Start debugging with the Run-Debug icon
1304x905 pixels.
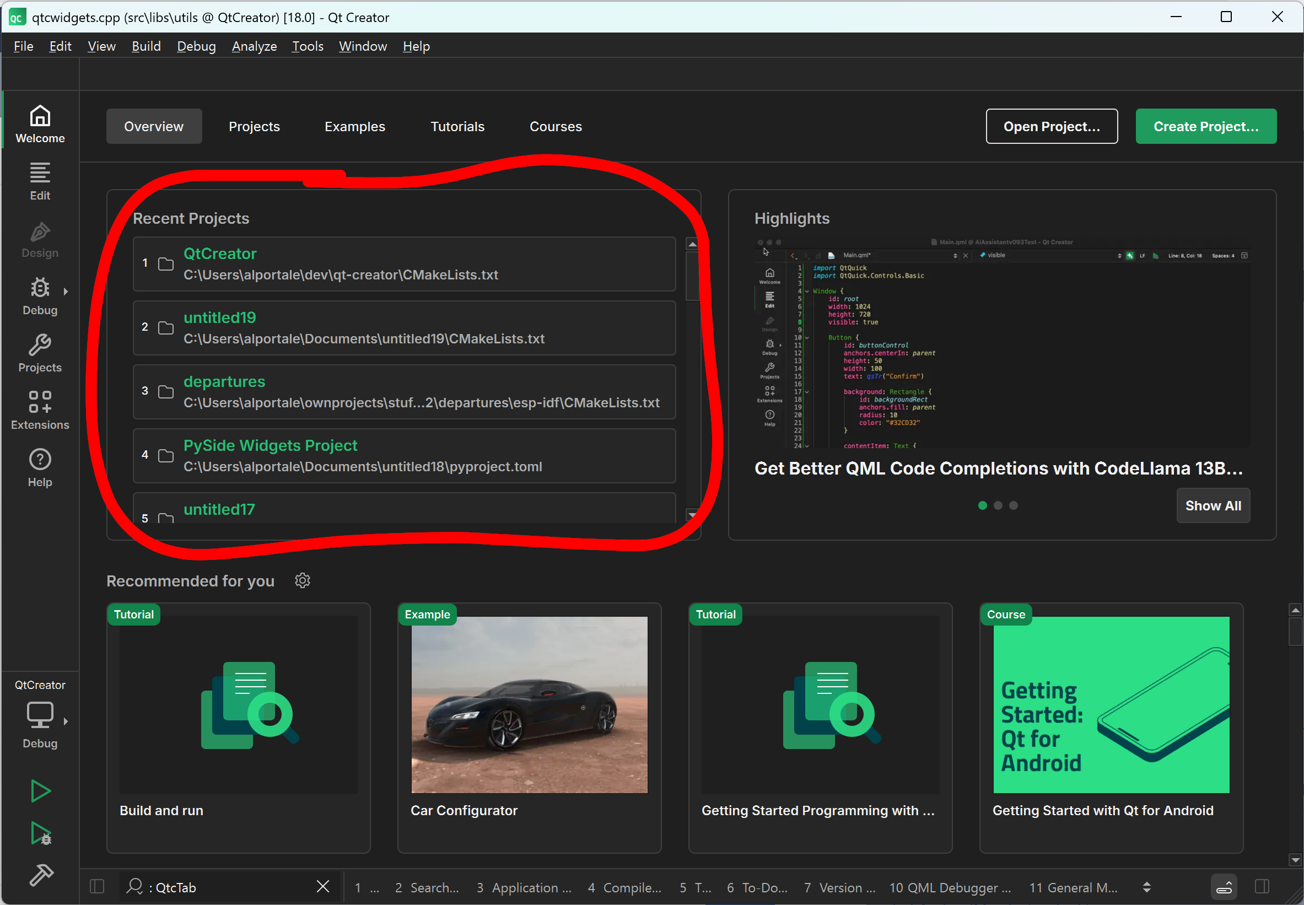(x=41, y=833)
